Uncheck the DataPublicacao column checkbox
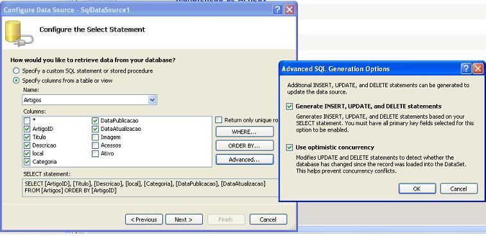 [x=96, y=121]
